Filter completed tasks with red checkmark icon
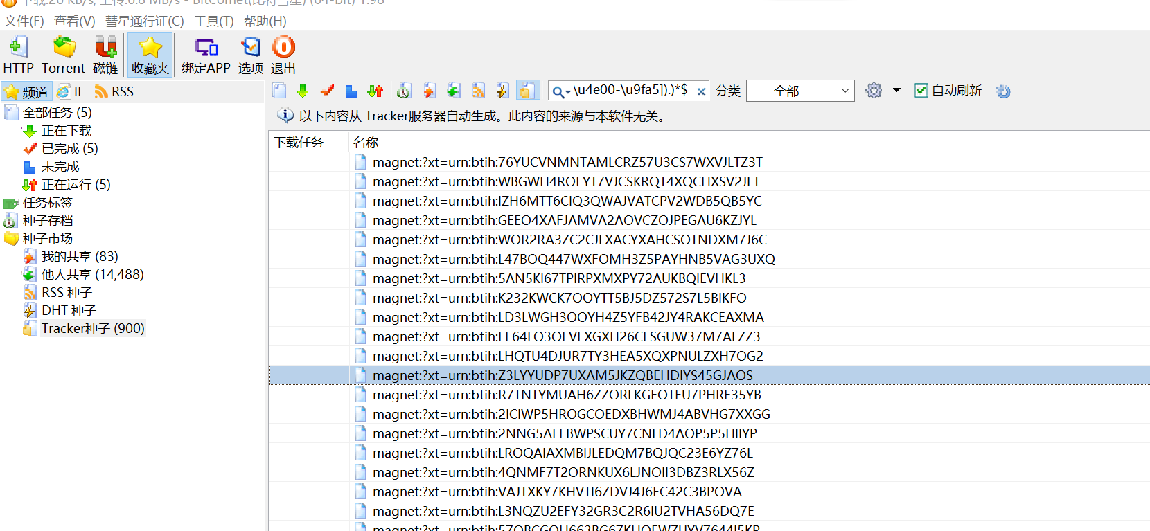1150x531 pixels. (x=328, y=91)
